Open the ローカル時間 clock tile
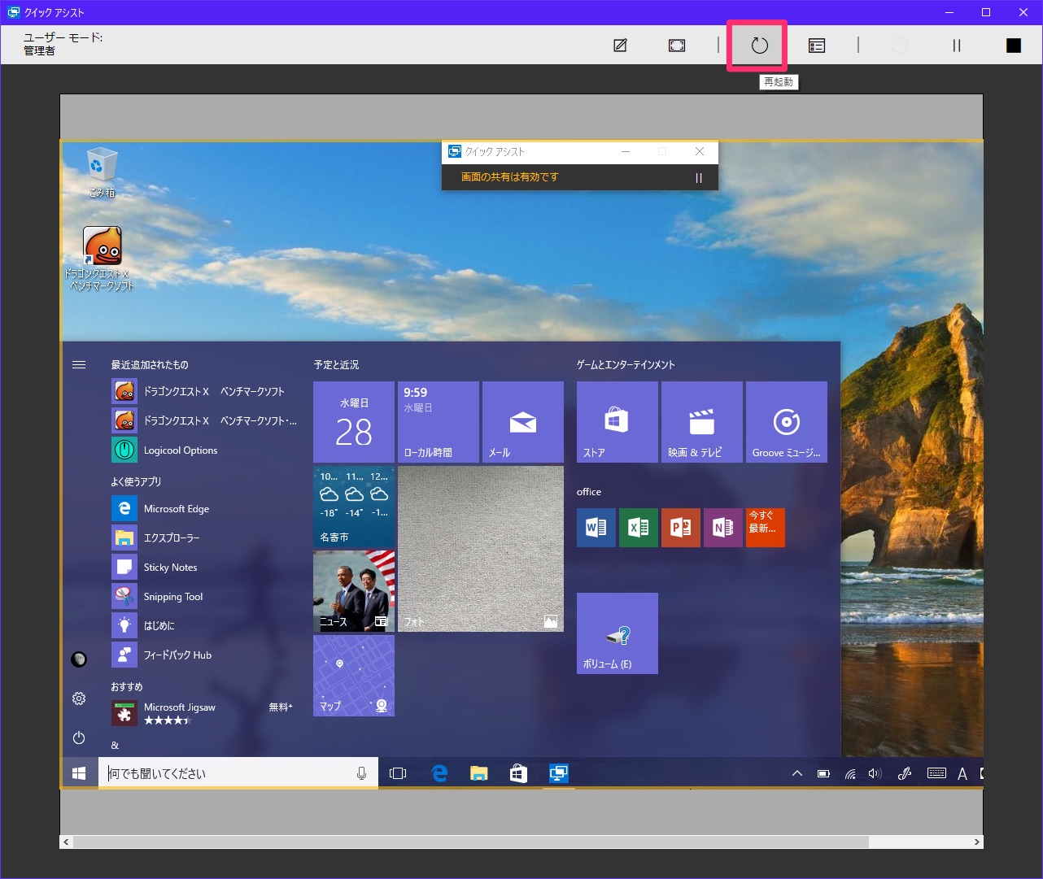 pos(439,422)
